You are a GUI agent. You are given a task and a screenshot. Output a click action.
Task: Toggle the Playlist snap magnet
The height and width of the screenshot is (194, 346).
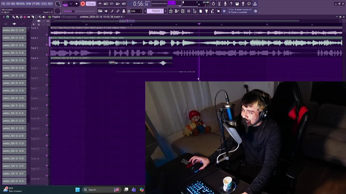[x=8, y=17]
